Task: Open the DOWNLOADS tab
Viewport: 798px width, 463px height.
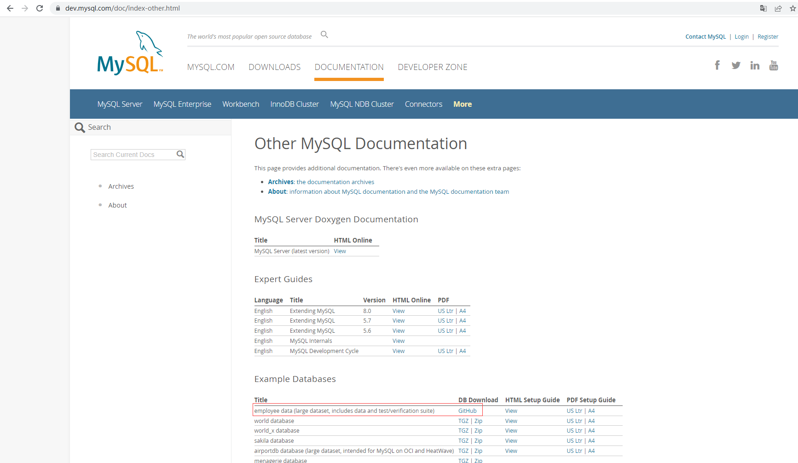Action: (x=275, y=67)
